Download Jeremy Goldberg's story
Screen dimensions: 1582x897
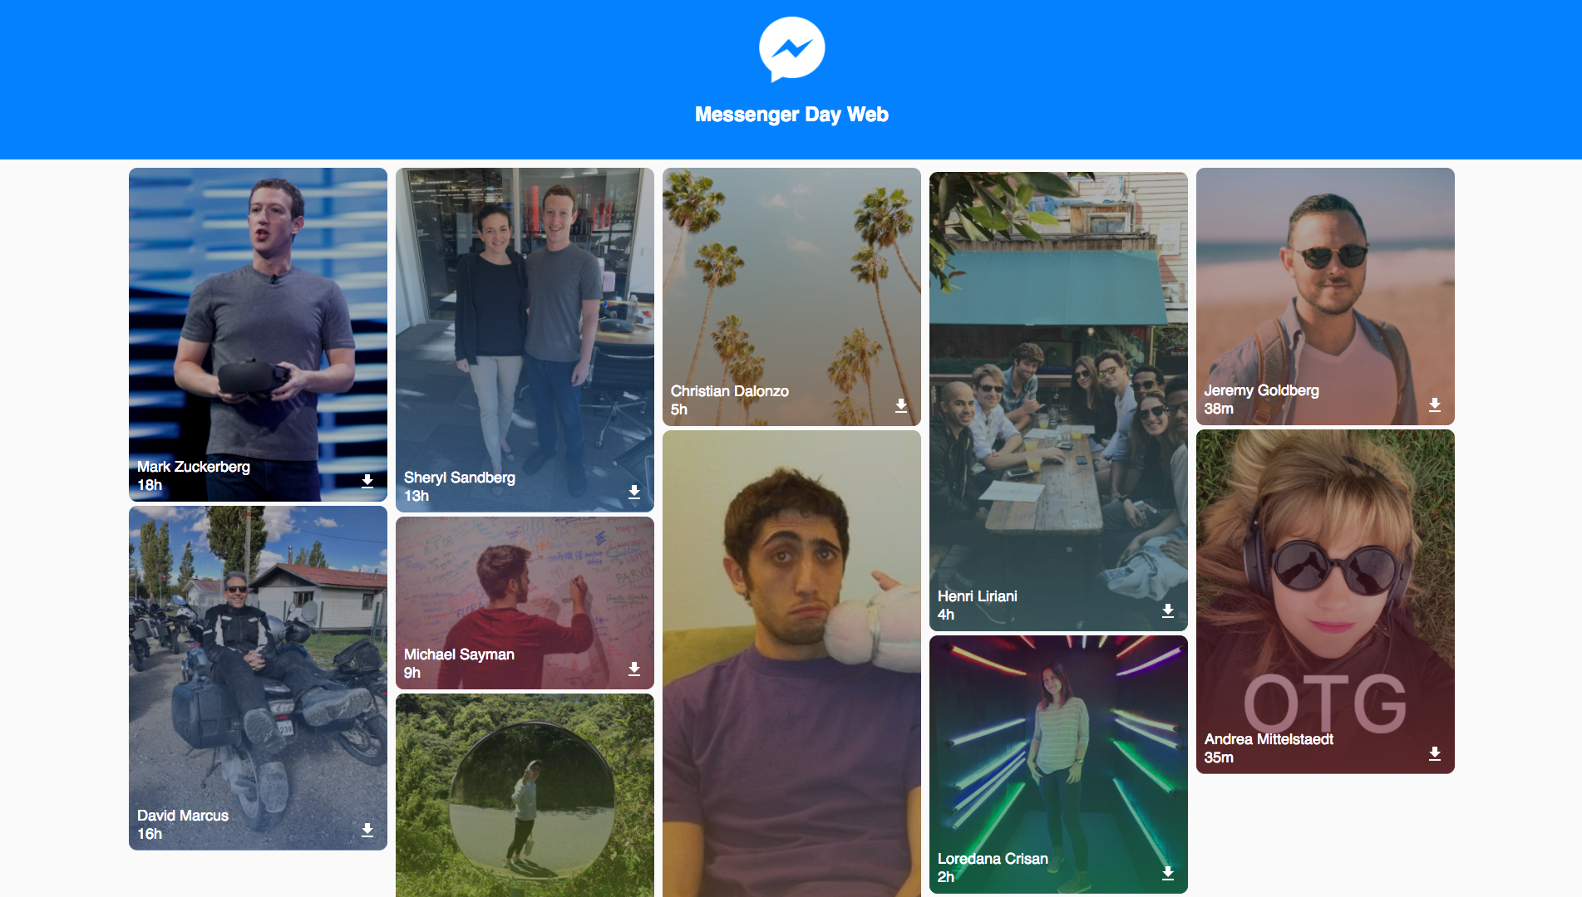1435,404
